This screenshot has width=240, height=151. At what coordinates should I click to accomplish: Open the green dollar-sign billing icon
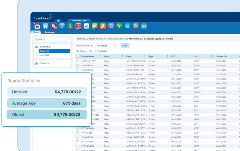[x=70, y=26]
